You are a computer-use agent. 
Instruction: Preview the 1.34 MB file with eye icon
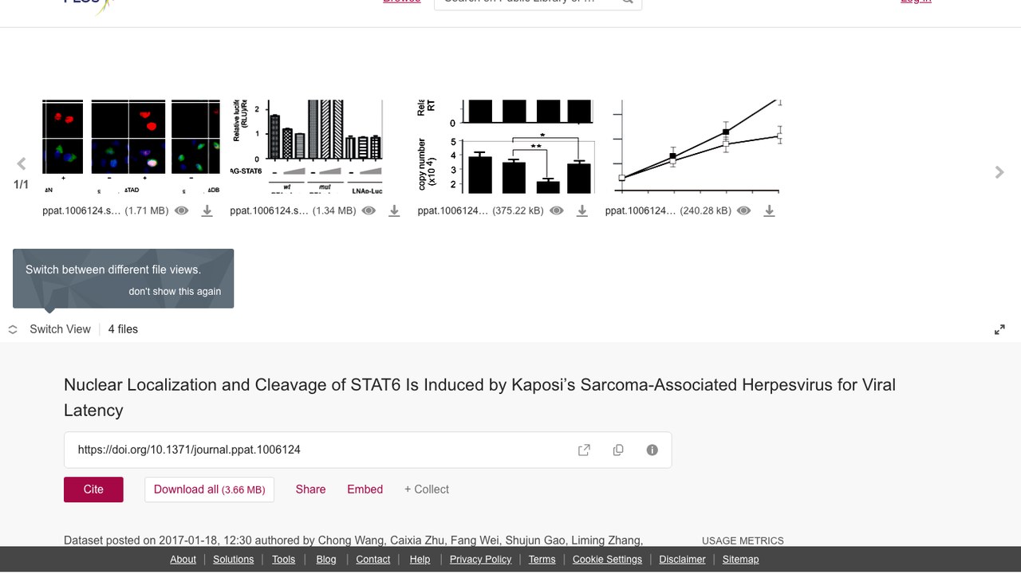[369, 210]
